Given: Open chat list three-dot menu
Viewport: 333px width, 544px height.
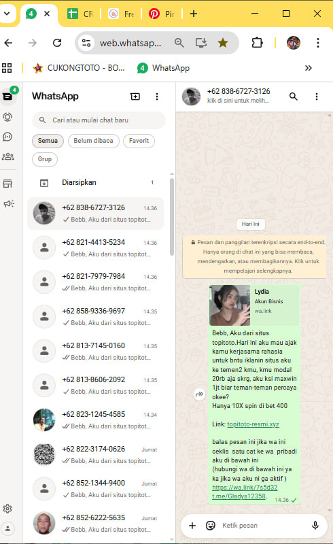Looking at the screenshot, I should 157,97.
